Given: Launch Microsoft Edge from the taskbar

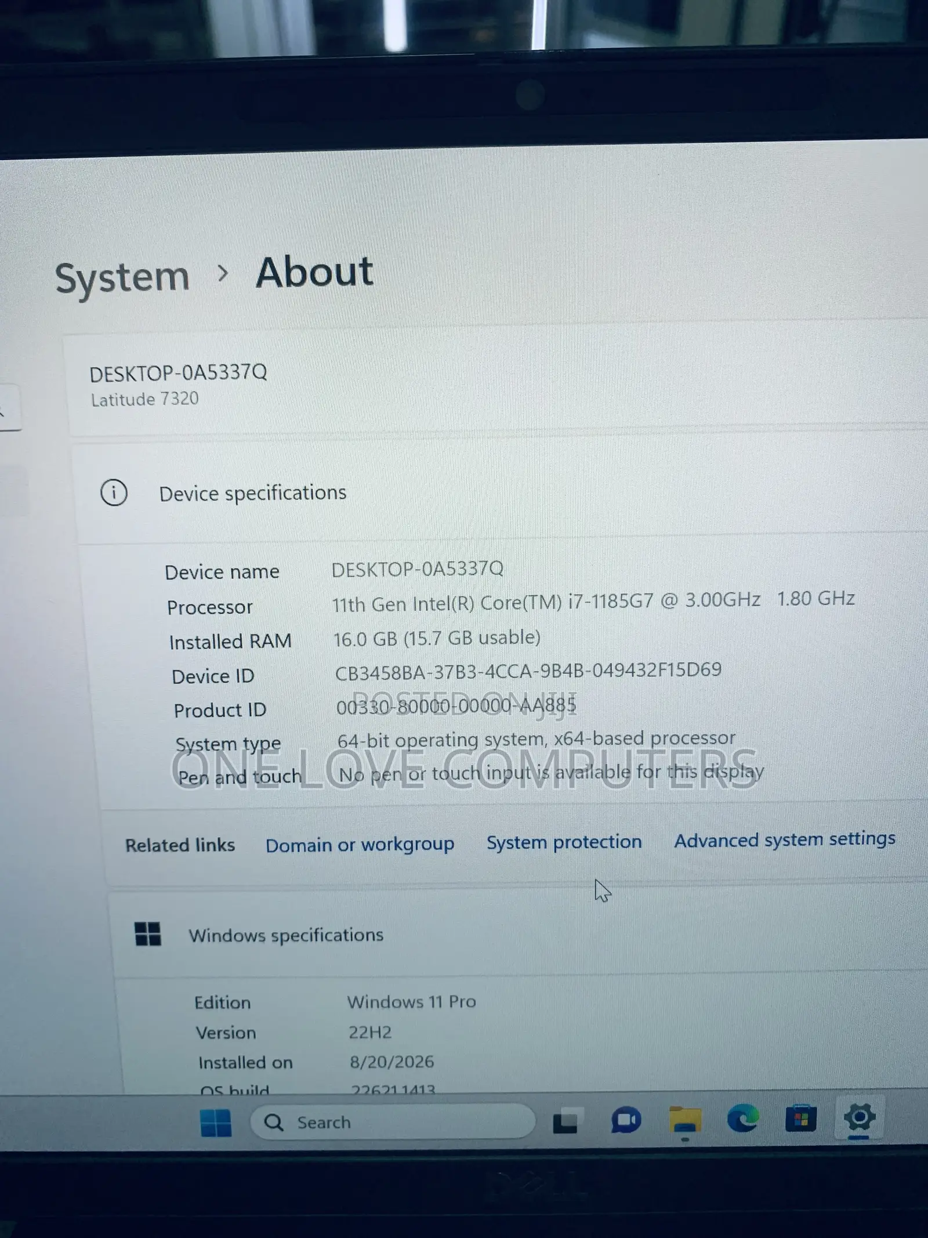Looking at the screenshot, I should (x=743, y=1118).
